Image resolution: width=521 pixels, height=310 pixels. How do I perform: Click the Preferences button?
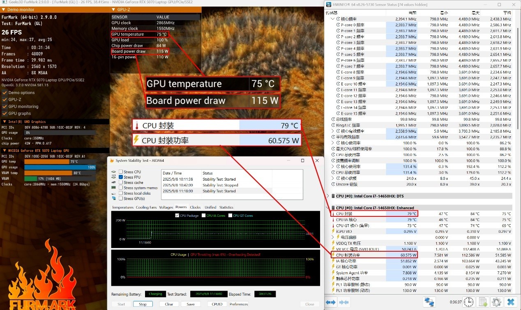click(239, 304)
